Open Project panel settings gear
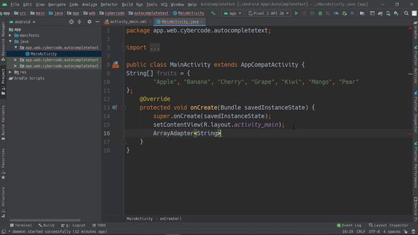 [x=89, y=22]
